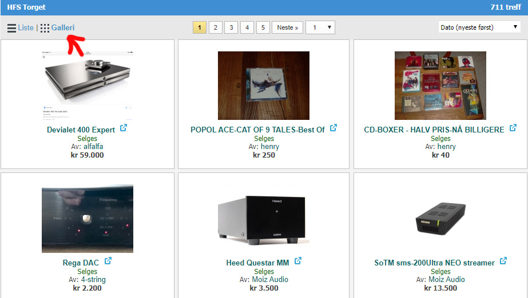Open the Rega DAC photo thumbnail

(88, 219)
